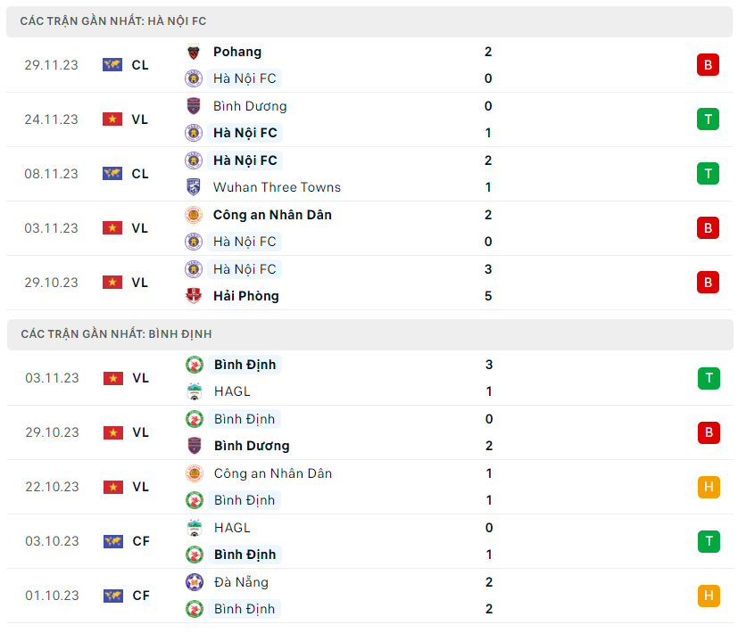Open the Hải Phòng team link
738x633 pixels.
pyautogui.click(x=246, y=296)
